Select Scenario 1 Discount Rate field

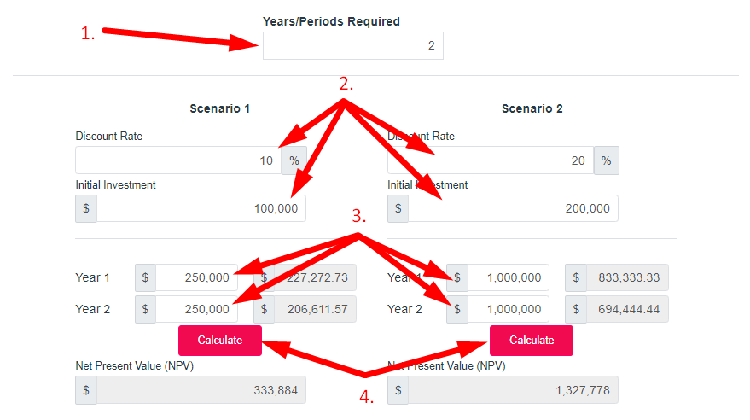click(178, 160)
